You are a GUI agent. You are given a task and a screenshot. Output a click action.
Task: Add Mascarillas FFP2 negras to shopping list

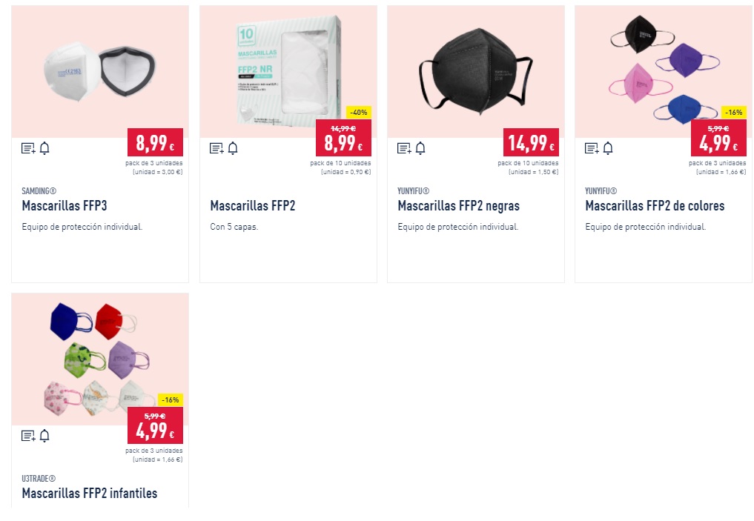(x=404, y=148)
